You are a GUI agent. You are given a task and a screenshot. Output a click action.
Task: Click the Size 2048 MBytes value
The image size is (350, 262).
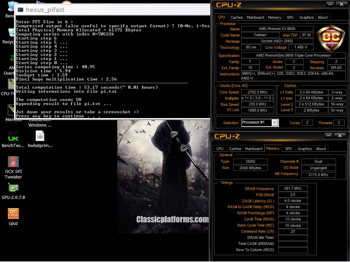[x=251, y=168]
